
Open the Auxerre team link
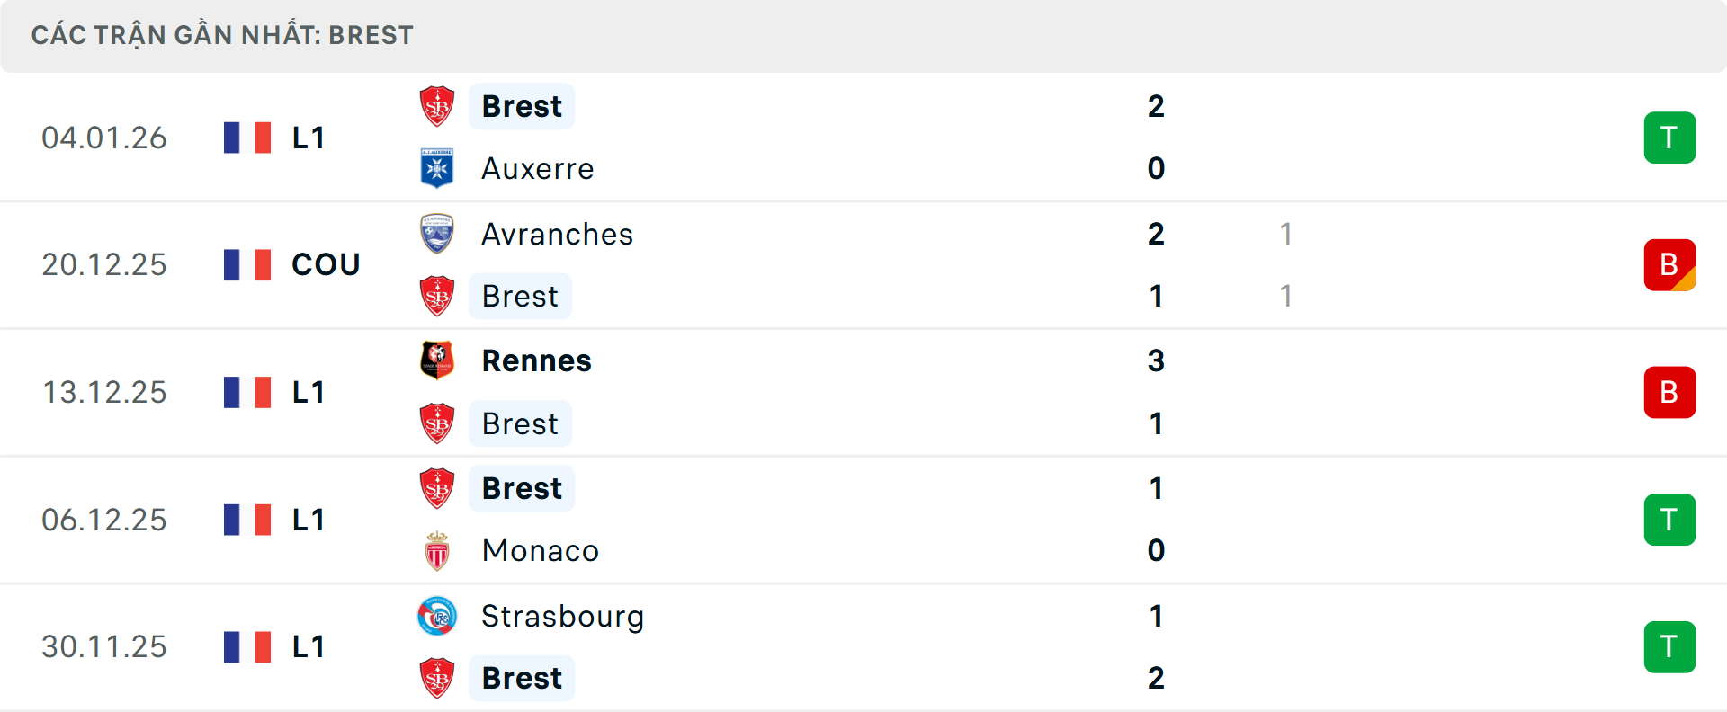[538, 169]
